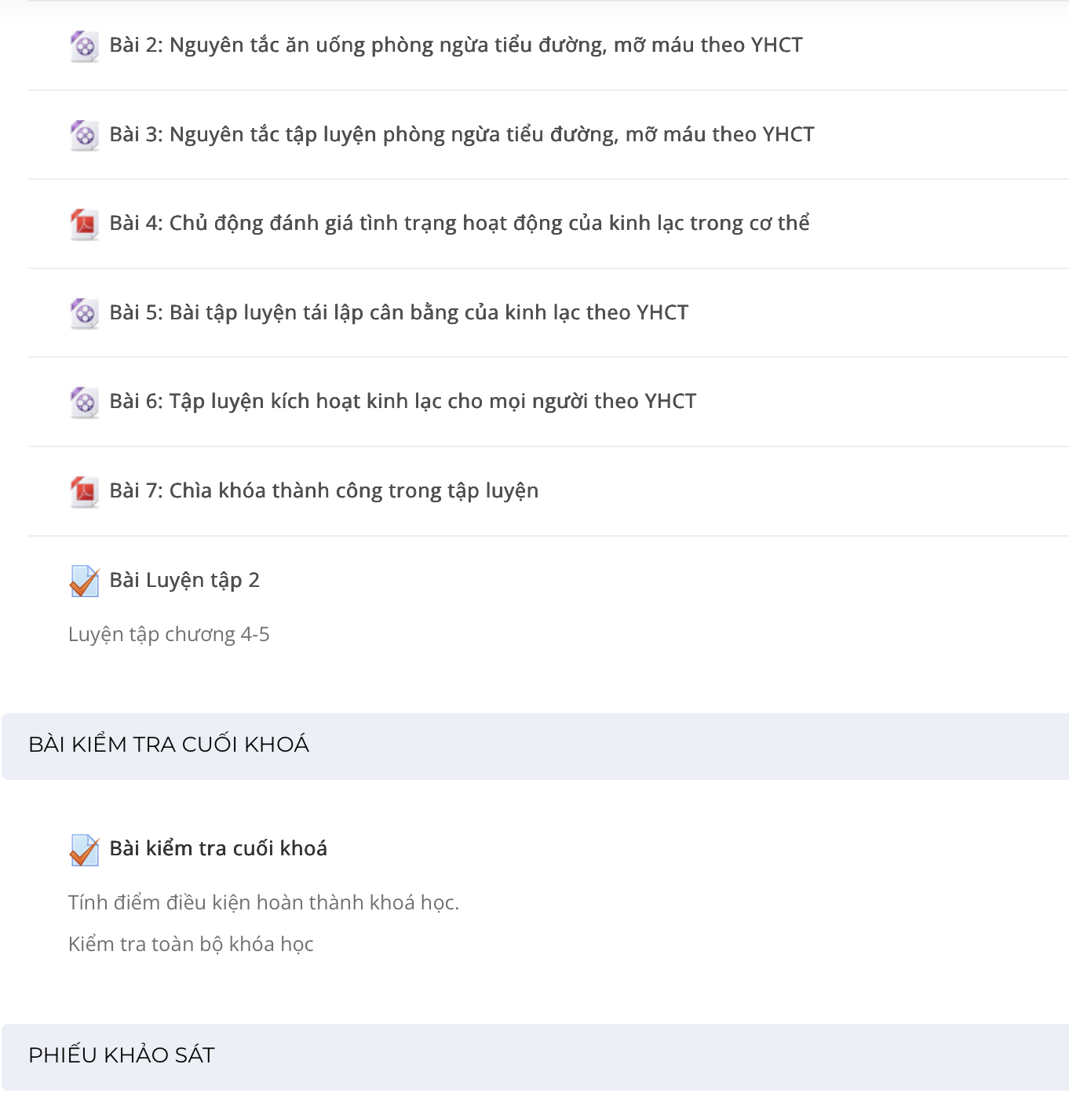Click the quiz icon beside Bài Luyện tập 2
The width and height of the screenshot is (1069, 1097).
click(84, 581)
